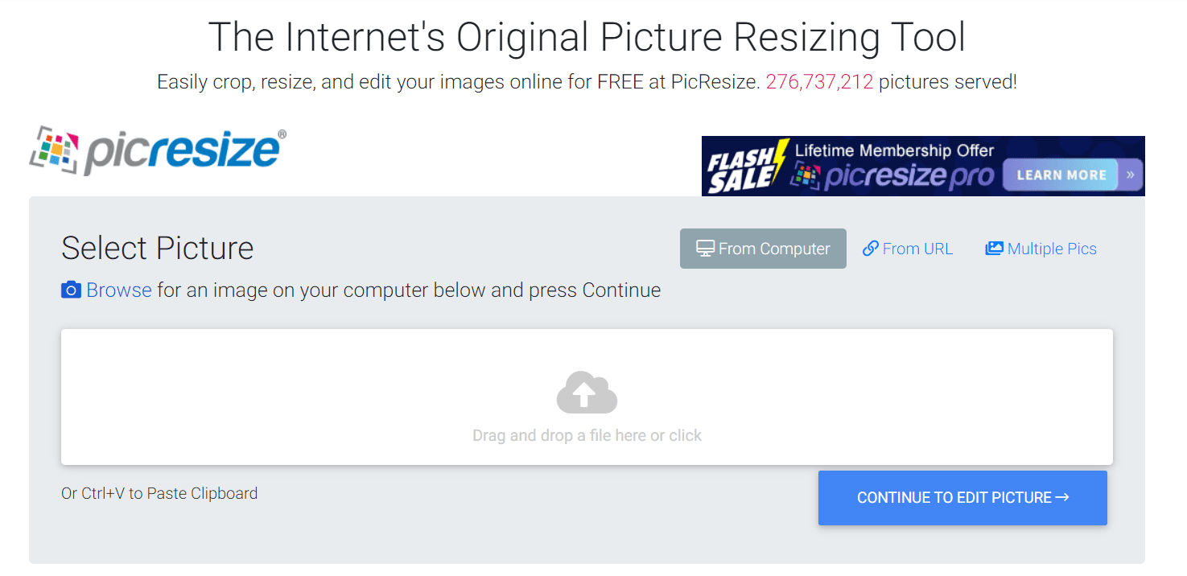The image size is (1187, 576).
Task: Follow the Browse link
Action: coord(118,290)
